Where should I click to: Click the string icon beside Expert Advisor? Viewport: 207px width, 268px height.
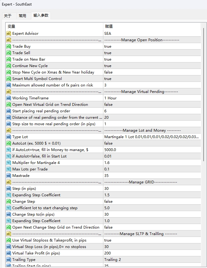point(9,33)
